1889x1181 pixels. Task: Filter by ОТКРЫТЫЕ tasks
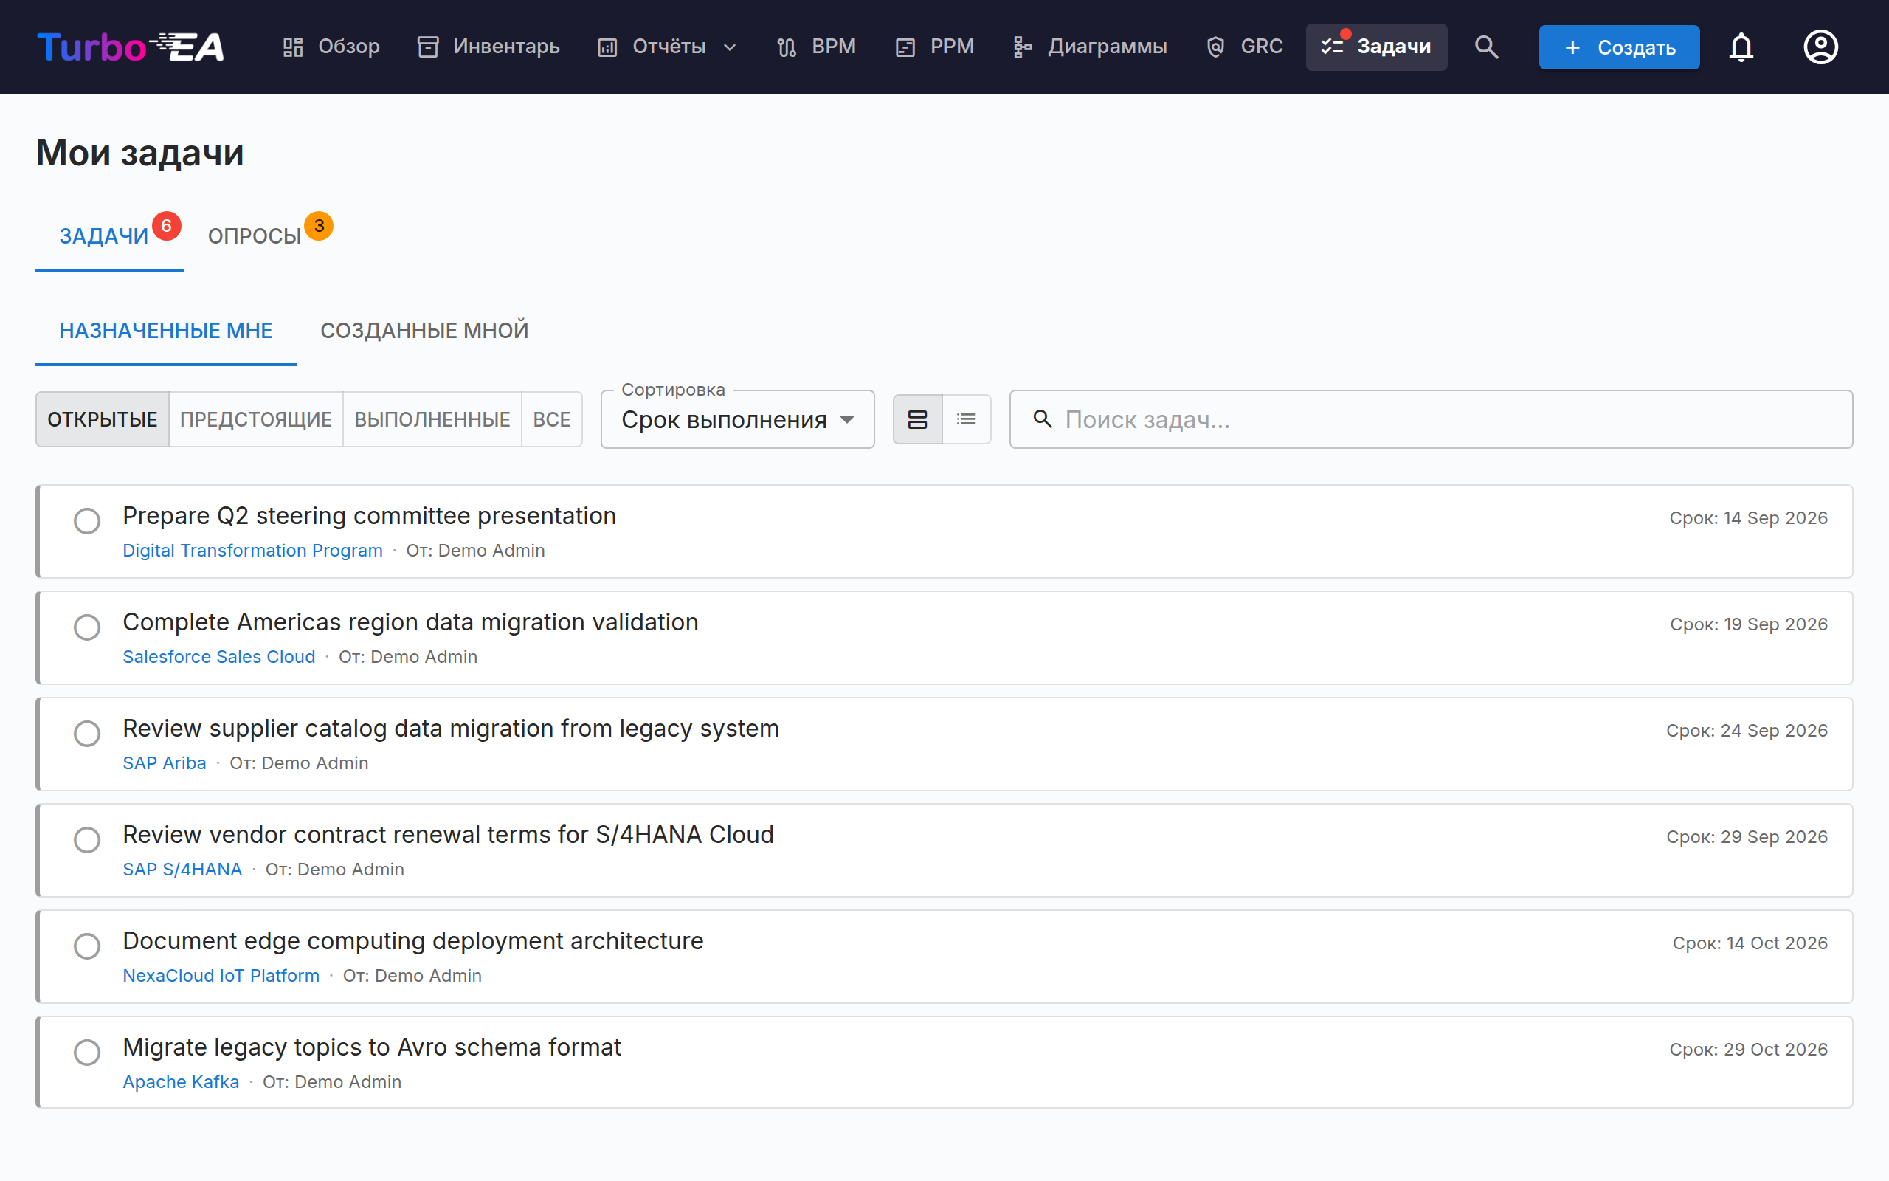coord(103,419)
